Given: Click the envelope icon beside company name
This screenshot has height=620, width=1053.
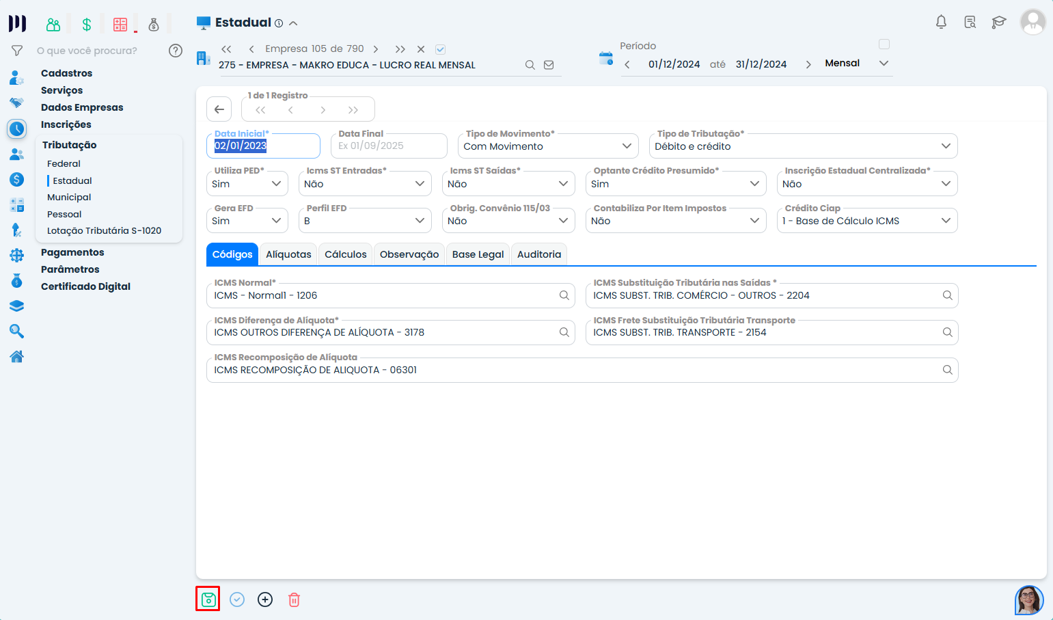Looking at the screenshot, I should pos(549,65).
